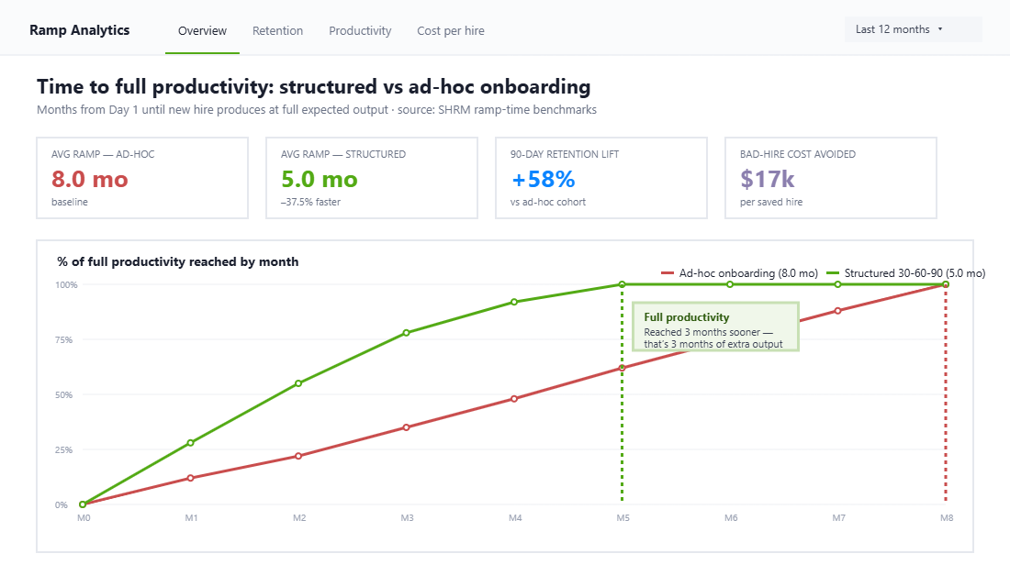Select the AVG RAMP AD-HOC stat card
1010x587 pixels.
[141, 177]
